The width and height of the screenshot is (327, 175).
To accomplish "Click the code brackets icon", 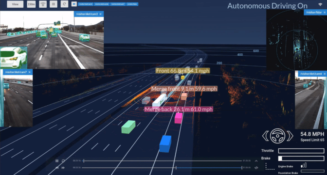I will 256,168.
